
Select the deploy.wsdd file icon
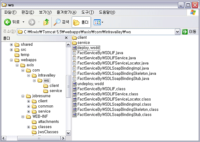click(75, 48)
